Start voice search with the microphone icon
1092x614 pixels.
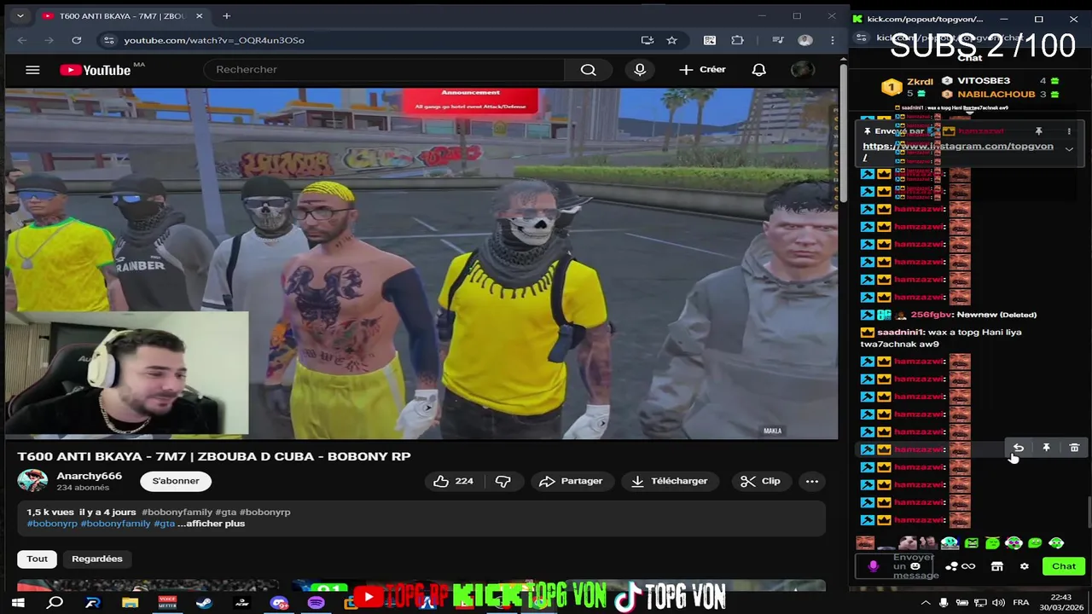pyautogui.click(x=640, y=70)
